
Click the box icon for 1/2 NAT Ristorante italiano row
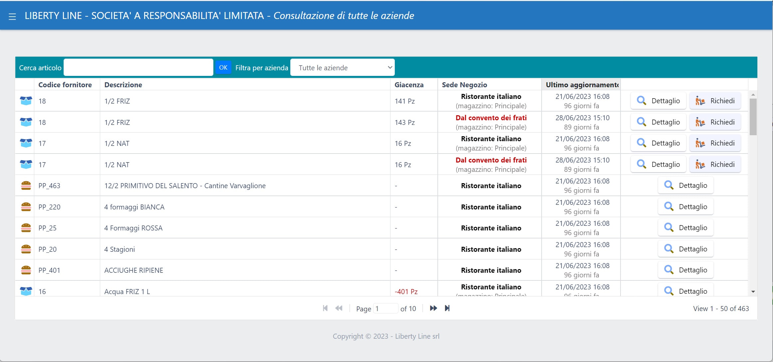26,143
